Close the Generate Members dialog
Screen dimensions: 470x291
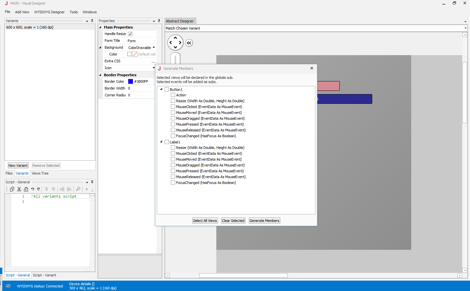(x=312, y=68)
